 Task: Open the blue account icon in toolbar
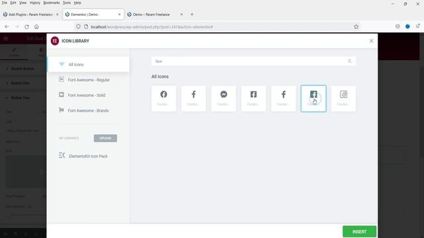[407, 26]
